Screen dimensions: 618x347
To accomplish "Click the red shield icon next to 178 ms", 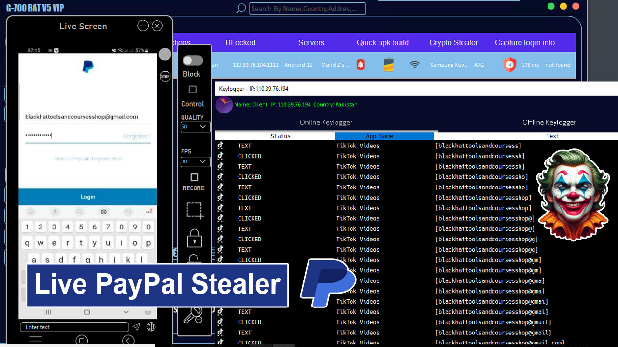I will tap(509, 65).
